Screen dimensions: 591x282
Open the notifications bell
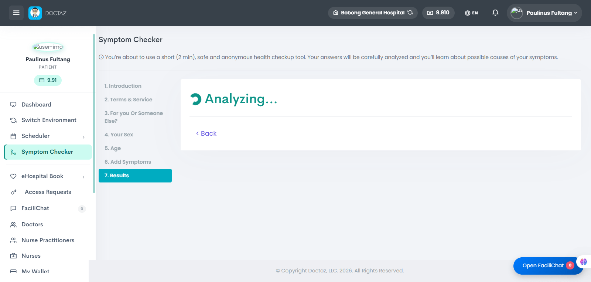[495, 13]
